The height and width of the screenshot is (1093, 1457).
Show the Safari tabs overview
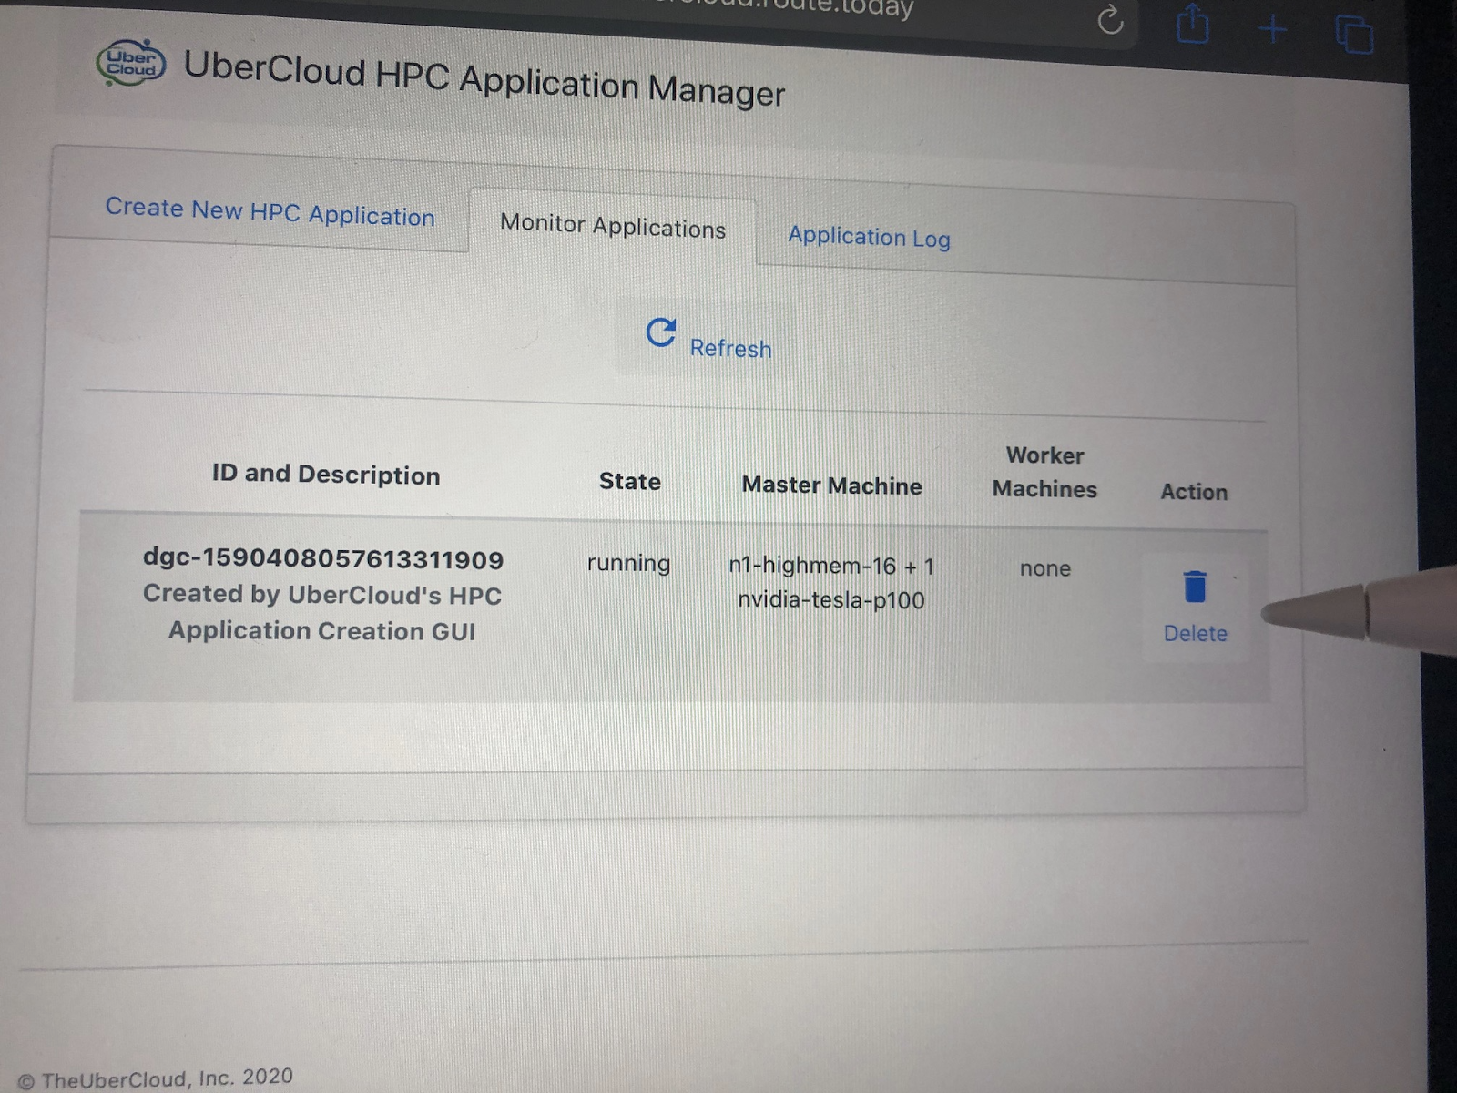1354,36
